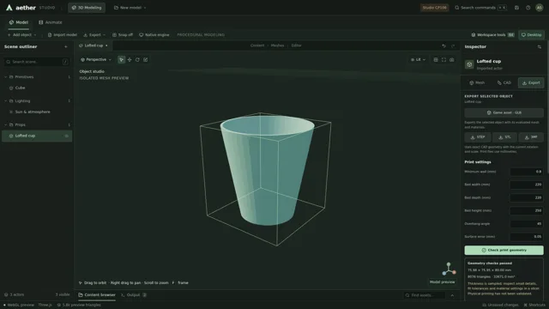Click the viewport camera snapshot icon
Viewport: 549px width, 309px height.
(x=452, y=60)
